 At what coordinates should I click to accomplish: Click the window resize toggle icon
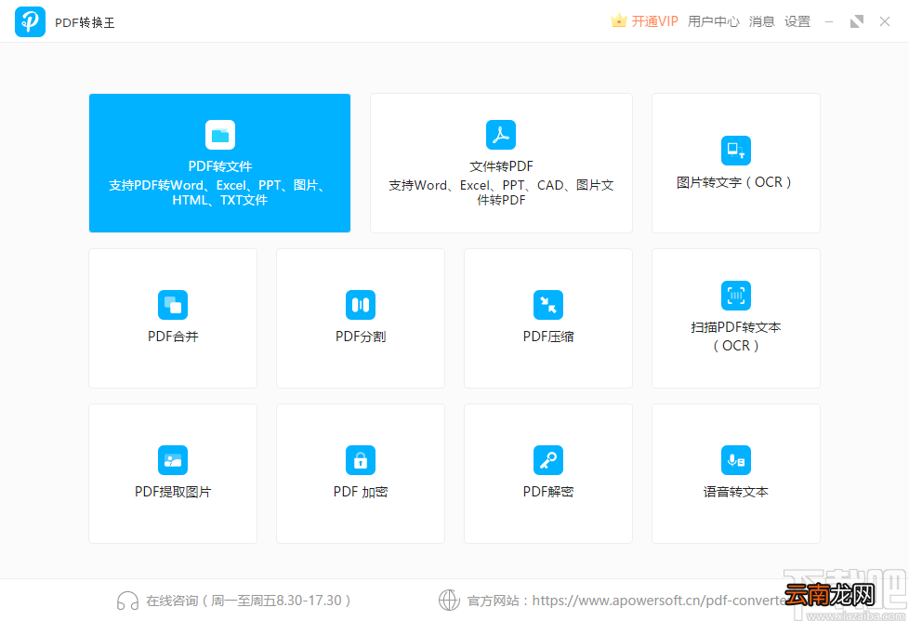tap(857, 22)
